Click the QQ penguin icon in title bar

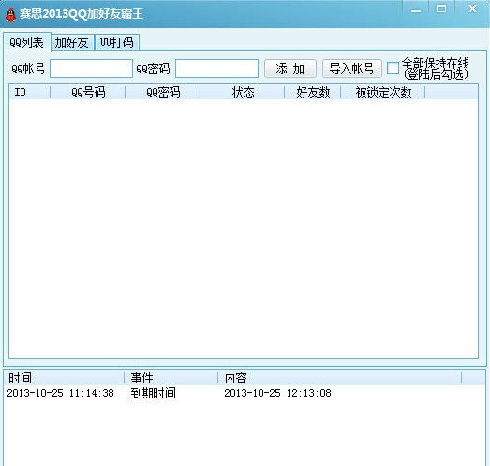point(10,14)
